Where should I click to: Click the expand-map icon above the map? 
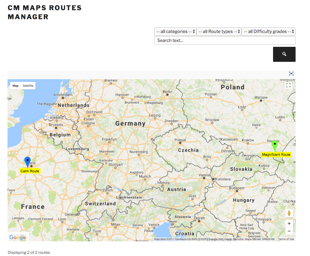click(291, 74)
